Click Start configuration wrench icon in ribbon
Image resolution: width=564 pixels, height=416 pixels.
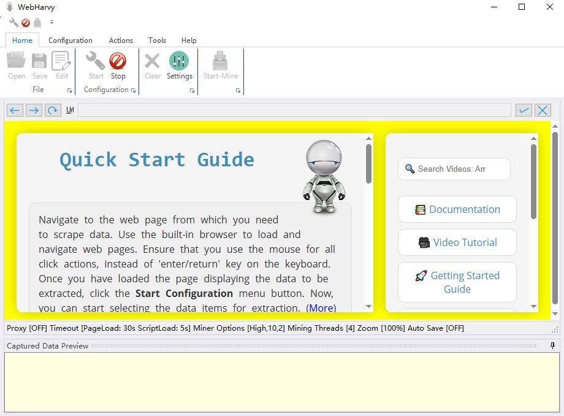pyautogui.click(x=96, y=61)
